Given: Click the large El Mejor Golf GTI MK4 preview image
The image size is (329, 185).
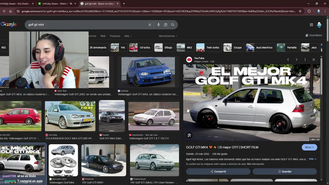Looking at the screenshot, I should click(252, 103).
